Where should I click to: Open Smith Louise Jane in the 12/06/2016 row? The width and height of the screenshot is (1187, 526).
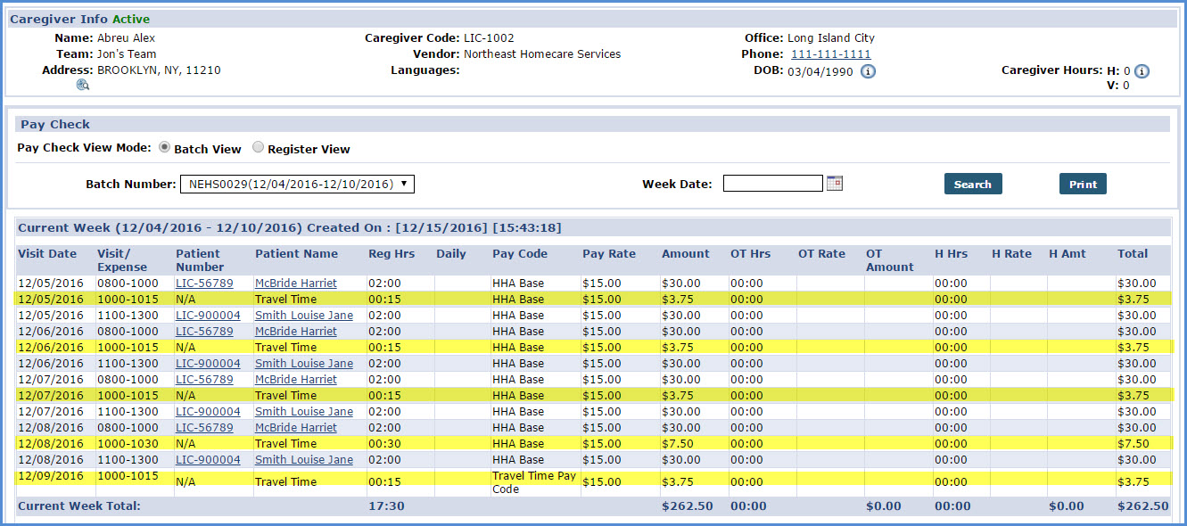point(304,364)
